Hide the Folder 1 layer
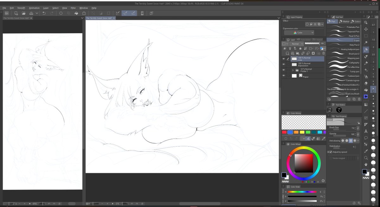Viewport: 380px width, 207px height. tap(284, 70)
